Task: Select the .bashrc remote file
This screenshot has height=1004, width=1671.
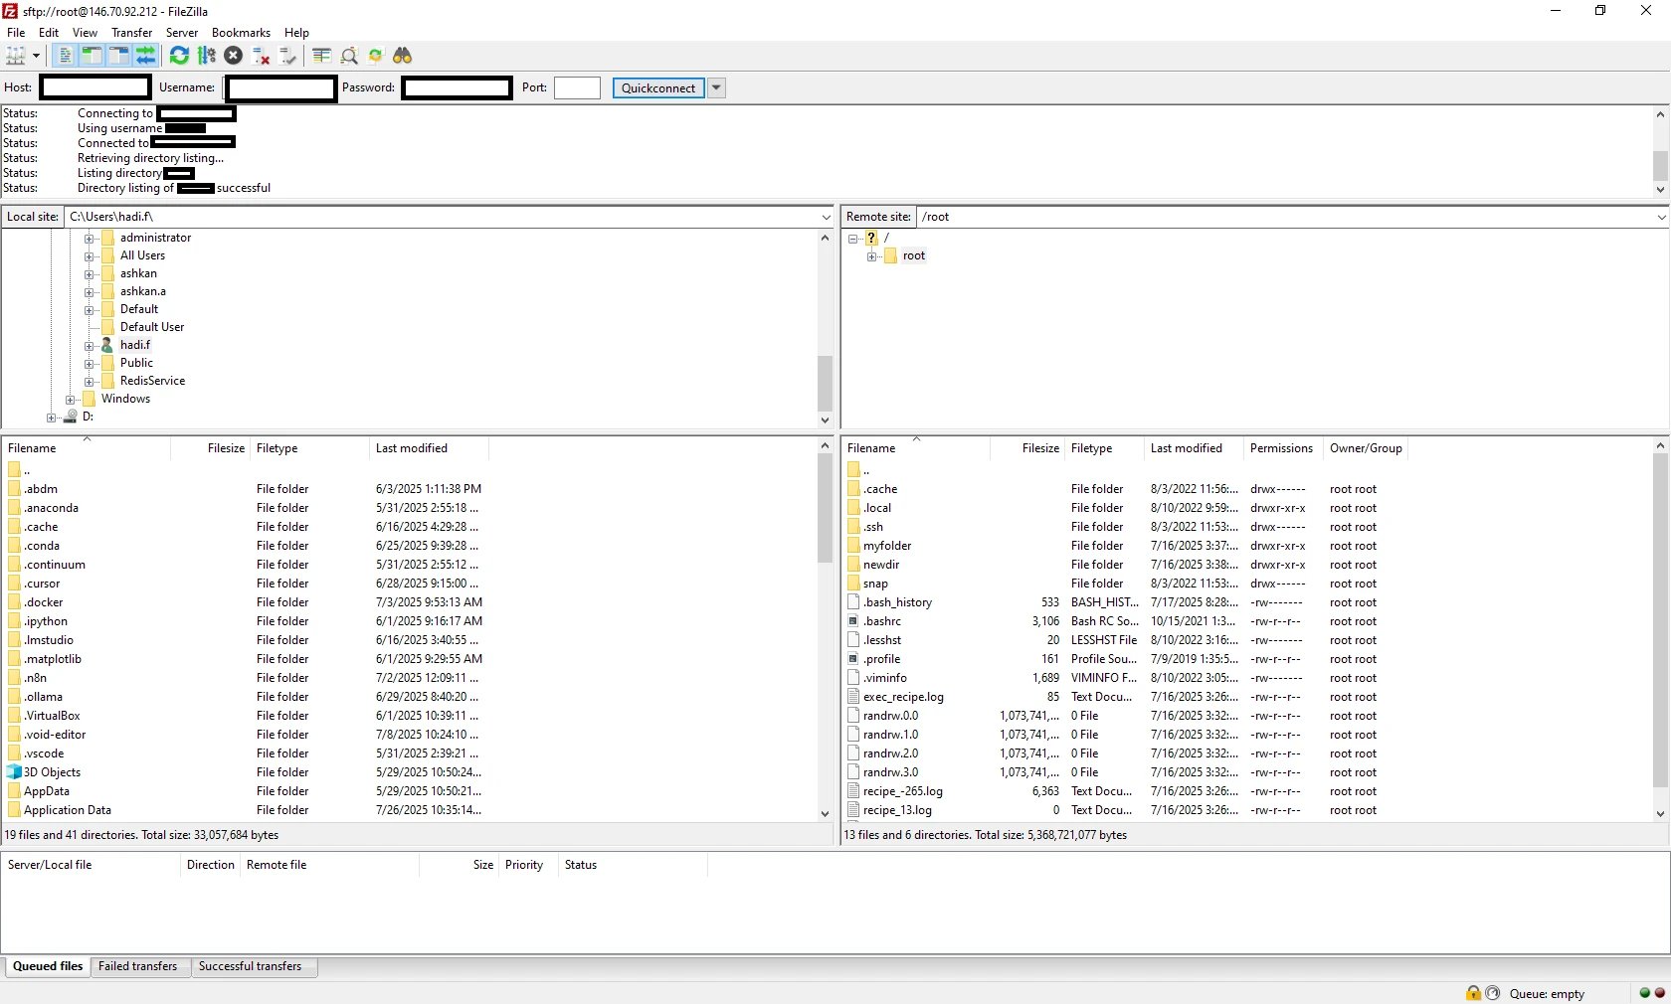Action: tap(882, 621)
